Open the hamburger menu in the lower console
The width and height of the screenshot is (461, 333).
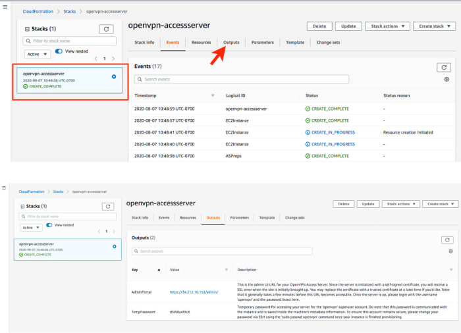point(4,188)
